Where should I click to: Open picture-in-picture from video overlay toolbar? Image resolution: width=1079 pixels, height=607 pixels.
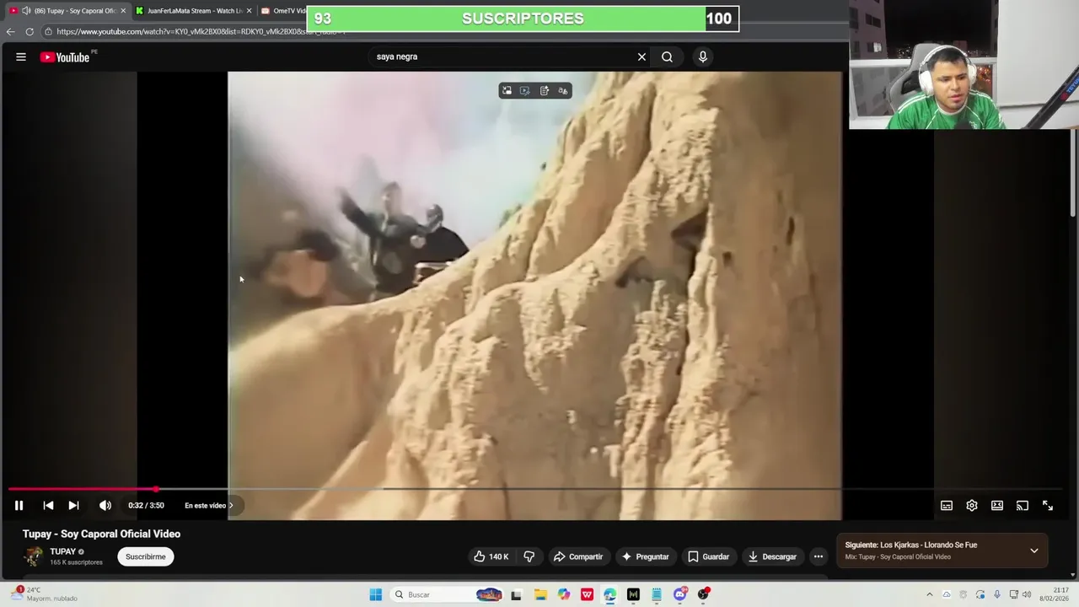tap(507, 90)
